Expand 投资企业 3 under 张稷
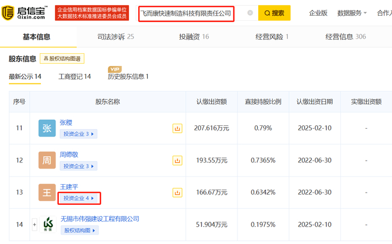392x244 pixels. tap(78, 134)
